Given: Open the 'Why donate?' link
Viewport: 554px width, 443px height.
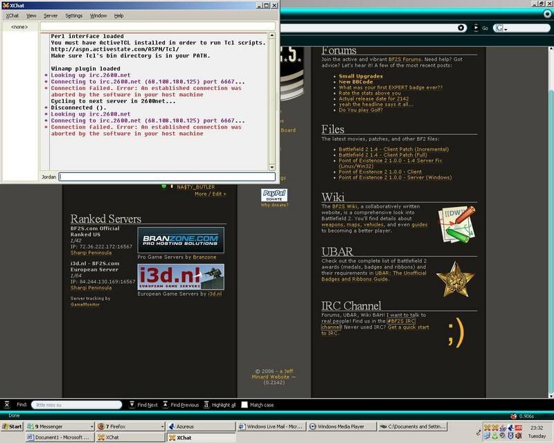Looking at the screenshot, I should coord(274,205).
